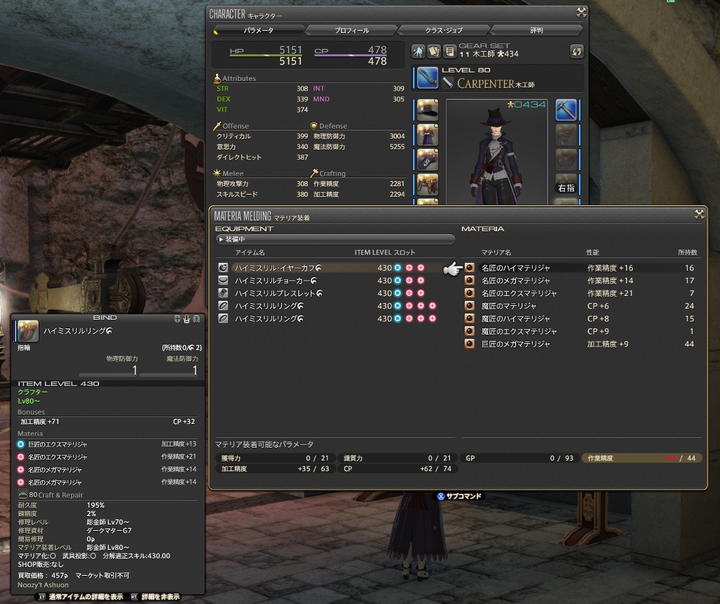Click the ハイミスリル・イヤーカフ earring icon
720x604 pixels.
tap(223, 267)
